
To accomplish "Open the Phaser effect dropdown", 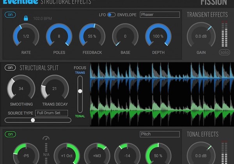I will (160, 14).
